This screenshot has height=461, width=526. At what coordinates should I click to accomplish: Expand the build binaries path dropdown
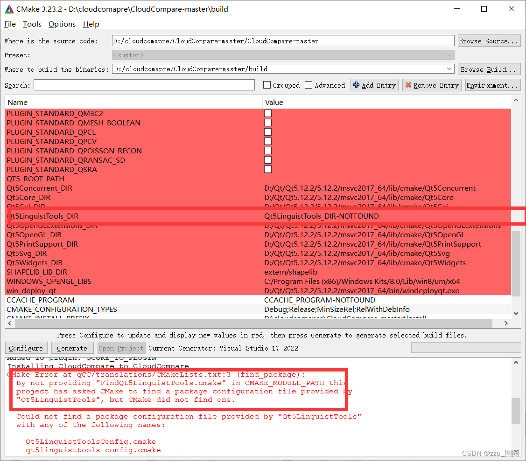click(449, 69)
